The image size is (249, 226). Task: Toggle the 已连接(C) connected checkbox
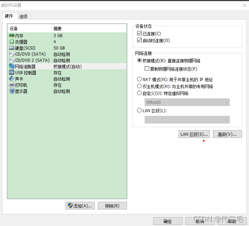pos(139,33)
